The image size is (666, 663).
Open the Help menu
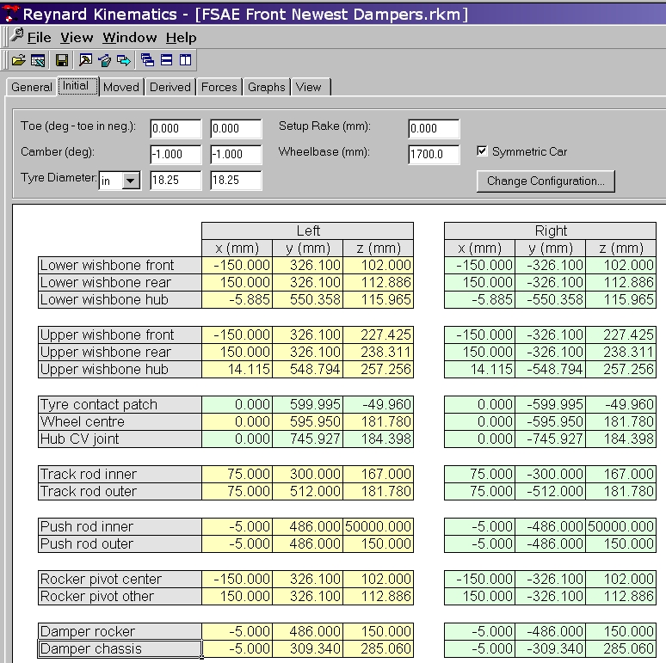[x=181, y=38]
